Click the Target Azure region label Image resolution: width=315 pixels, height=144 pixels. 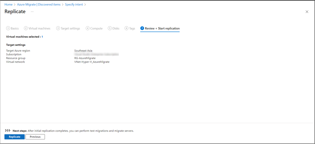pyautogui.click(x=18, y=51)
